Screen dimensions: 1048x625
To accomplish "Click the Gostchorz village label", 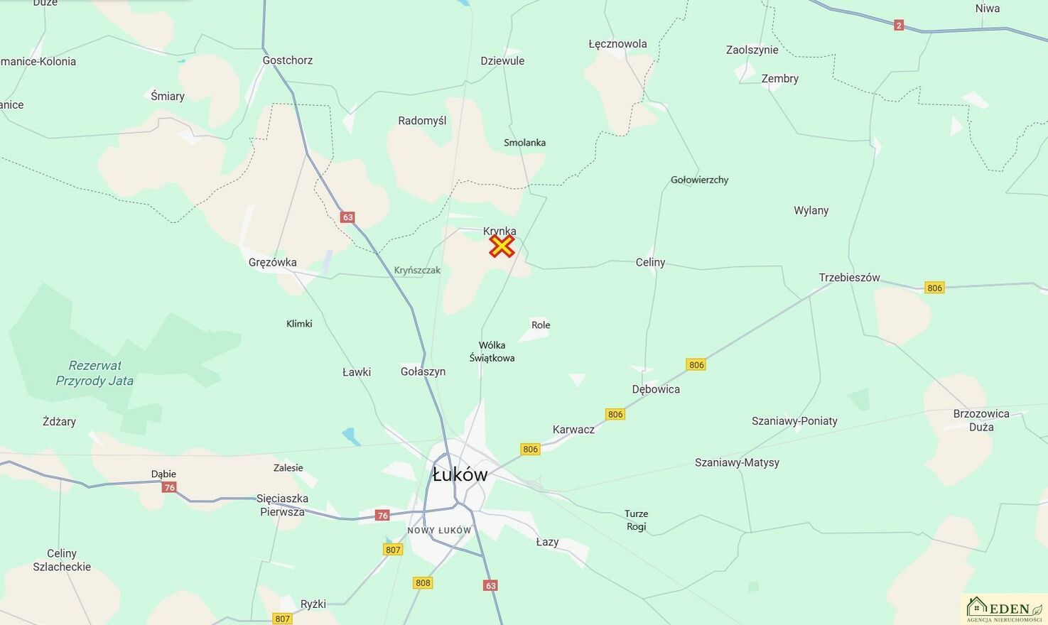I will coord(288,60).
